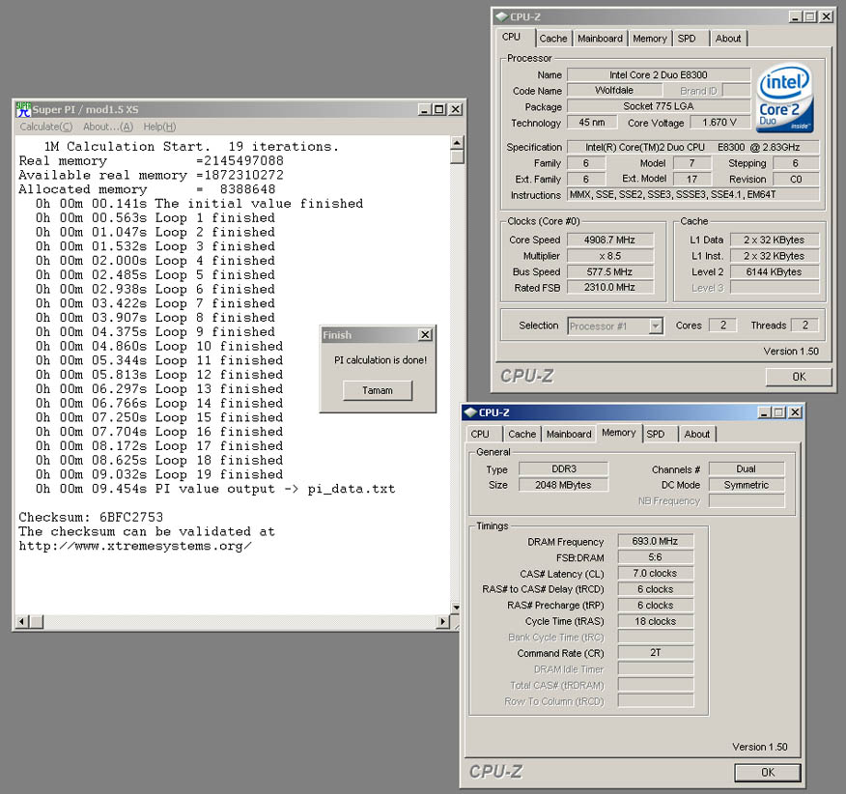846x794 pixels.
Task: Click memory Size field 2048 MBytes
Action: tap(563, 485)
